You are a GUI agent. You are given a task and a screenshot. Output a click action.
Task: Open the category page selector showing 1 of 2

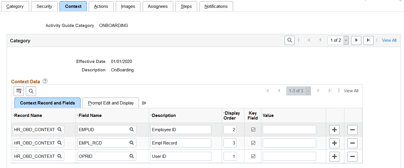click(337, 40)
